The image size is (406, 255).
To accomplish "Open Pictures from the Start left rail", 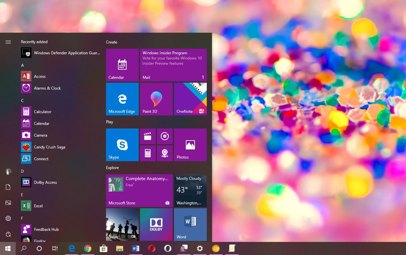I will click(8, 203).
